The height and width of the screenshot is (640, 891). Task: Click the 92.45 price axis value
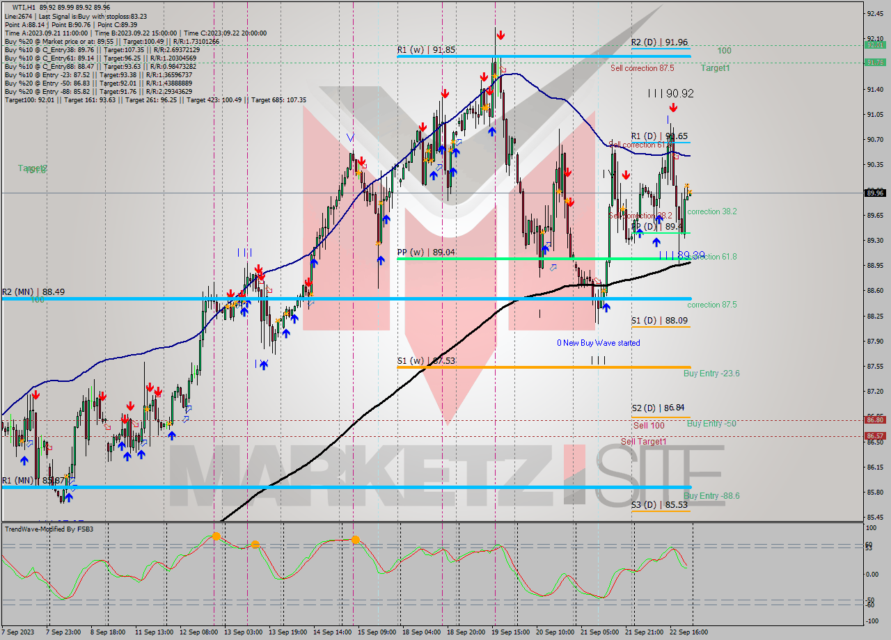[x=875, y=13]
